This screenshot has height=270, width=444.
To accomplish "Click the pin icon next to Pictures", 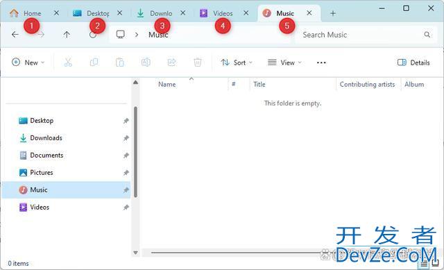I will pyautogui.click(x=126, y=173).
